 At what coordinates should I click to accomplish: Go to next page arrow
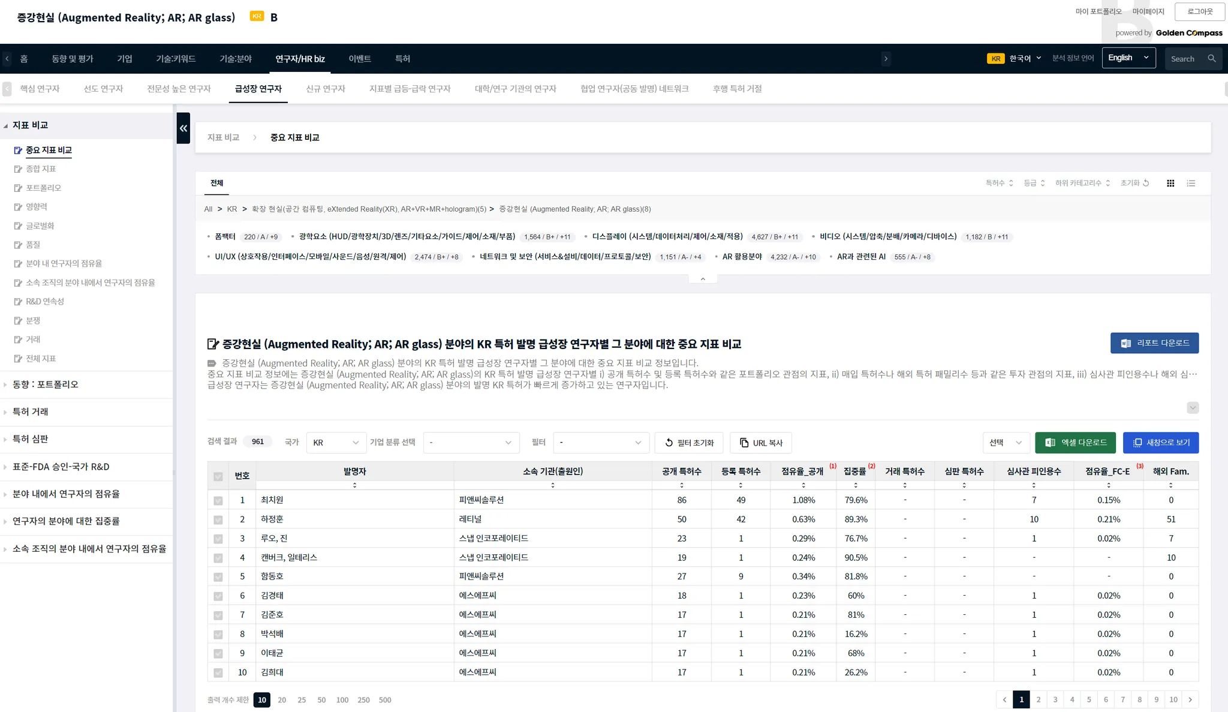click(x=1190, y=699)
